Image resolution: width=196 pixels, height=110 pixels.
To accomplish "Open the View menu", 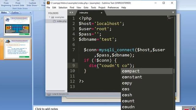I will pos(79,7).
